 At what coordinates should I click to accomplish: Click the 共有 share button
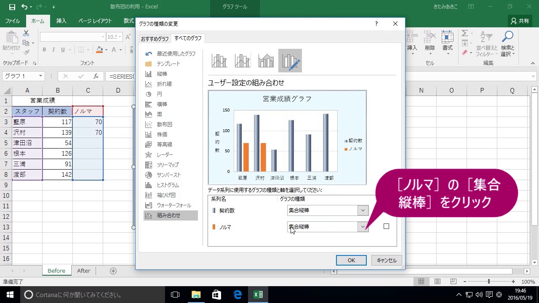click(x=520, y=21)
